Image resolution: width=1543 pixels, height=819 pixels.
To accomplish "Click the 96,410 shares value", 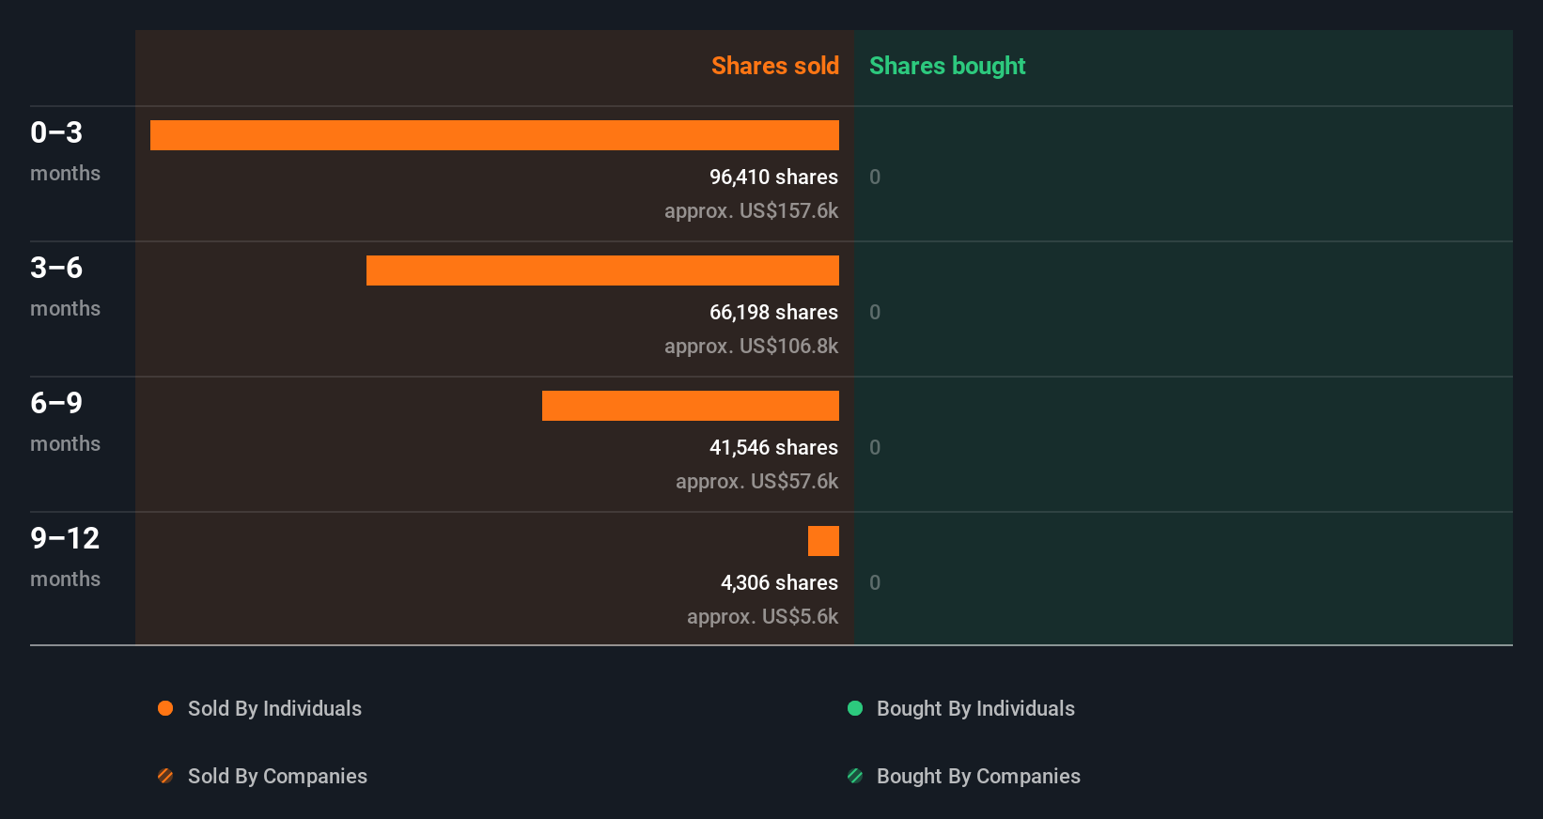I will (773, 177).
